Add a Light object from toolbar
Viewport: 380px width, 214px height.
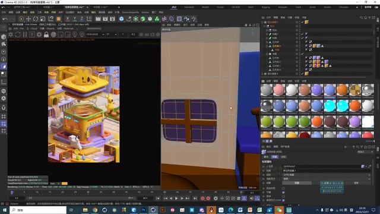click(x=194, y=18)
